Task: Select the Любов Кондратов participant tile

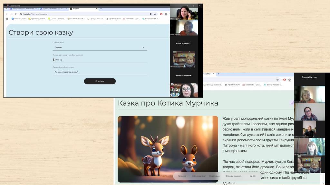Action: pyautogui.click(x=184, y=75)
